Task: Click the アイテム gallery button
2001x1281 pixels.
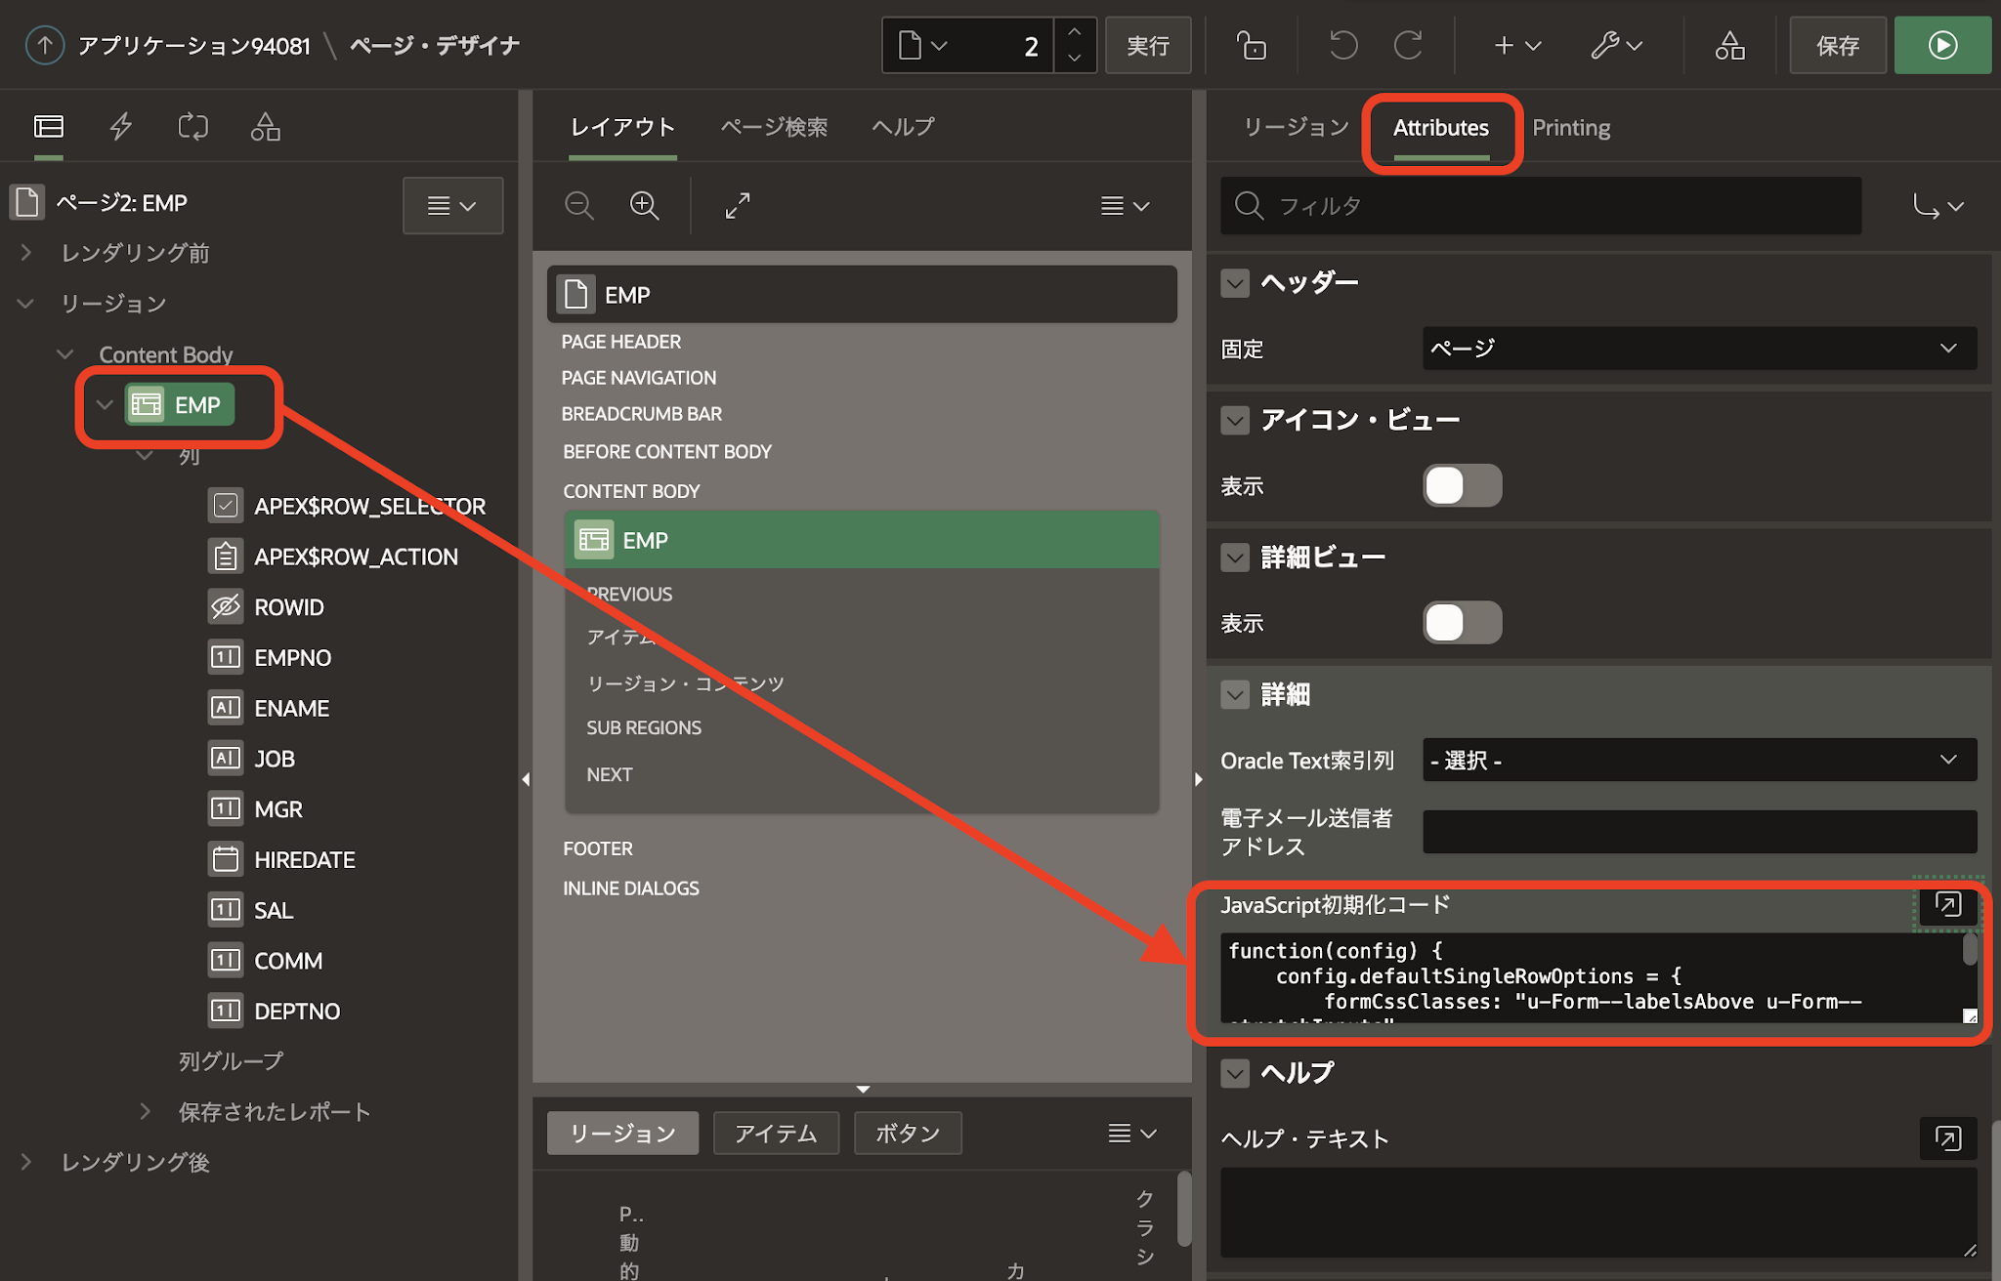Action: click(775, 1133)
